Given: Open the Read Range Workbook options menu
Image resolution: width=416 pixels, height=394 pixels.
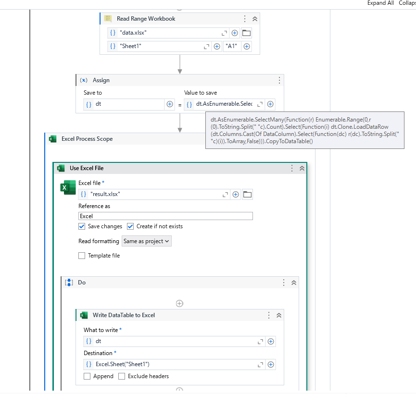Looking at the screenshot, I should [245, 18].
